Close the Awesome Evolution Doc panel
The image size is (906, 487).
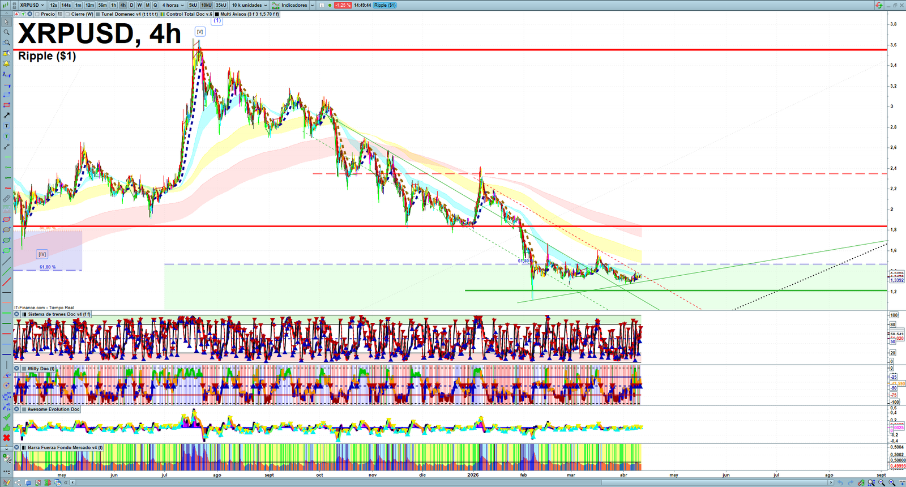tap(17, 409)
